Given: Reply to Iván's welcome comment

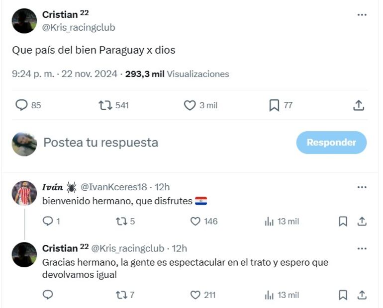Looking at the screenshot, I should (x=48, y=221).
